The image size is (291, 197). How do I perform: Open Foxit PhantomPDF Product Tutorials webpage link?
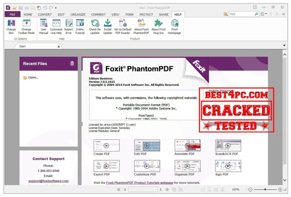click(x=140, y=183)
